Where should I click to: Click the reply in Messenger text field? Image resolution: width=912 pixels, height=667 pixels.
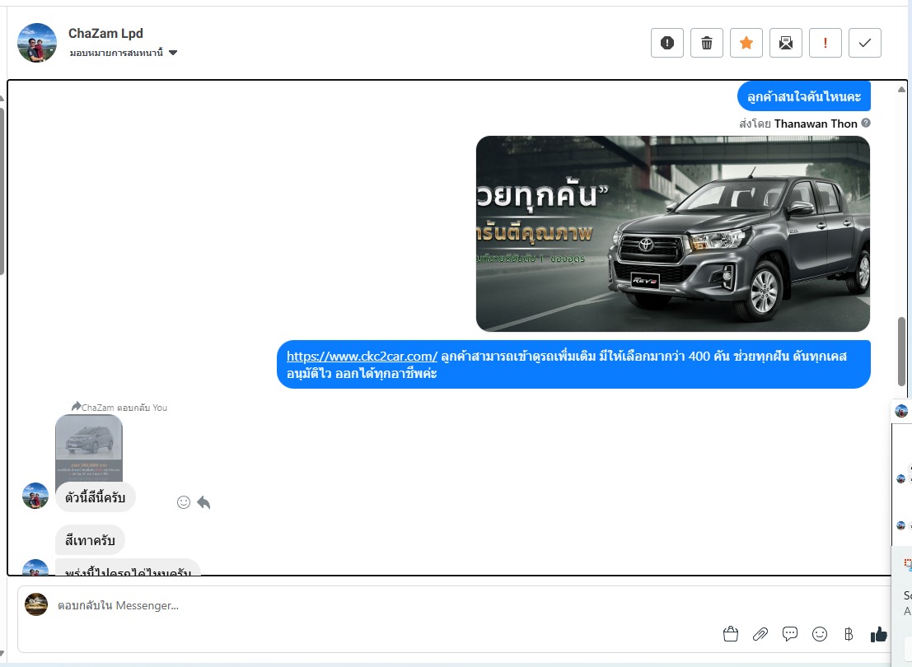click(x=371, y=605)
